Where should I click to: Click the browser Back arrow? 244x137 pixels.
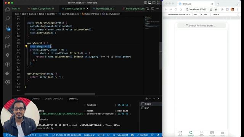point(165,10)
